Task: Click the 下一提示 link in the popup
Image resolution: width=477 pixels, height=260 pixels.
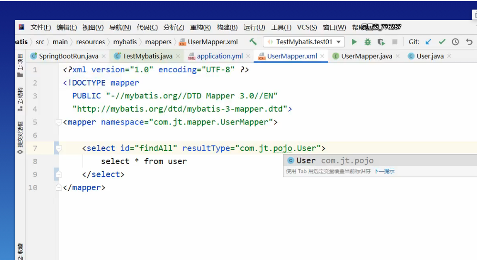Action: point(384,171)
